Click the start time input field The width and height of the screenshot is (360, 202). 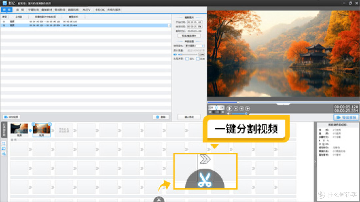pos(194,22)
